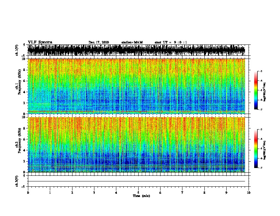Click the "-7" label on ch.2 color bar
The width and height of the screenshot is (280, 216).
click(261, 168)
